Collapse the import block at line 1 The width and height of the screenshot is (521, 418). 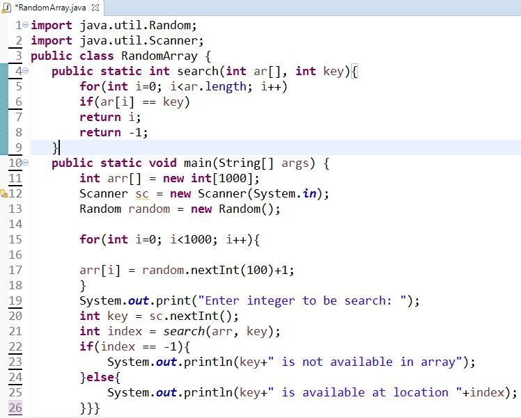click(x=26, y=25)
